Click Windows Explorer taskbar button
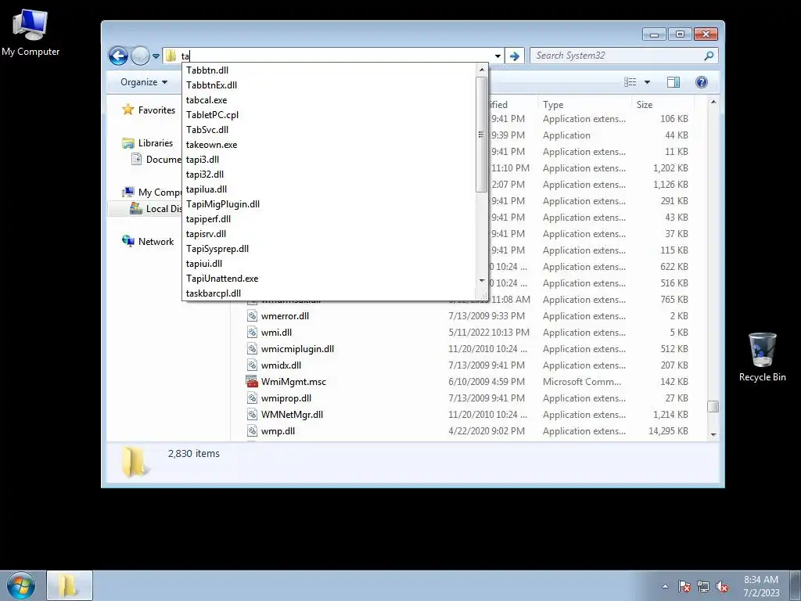This screenshot has width=801, height=601. (70, 585)
